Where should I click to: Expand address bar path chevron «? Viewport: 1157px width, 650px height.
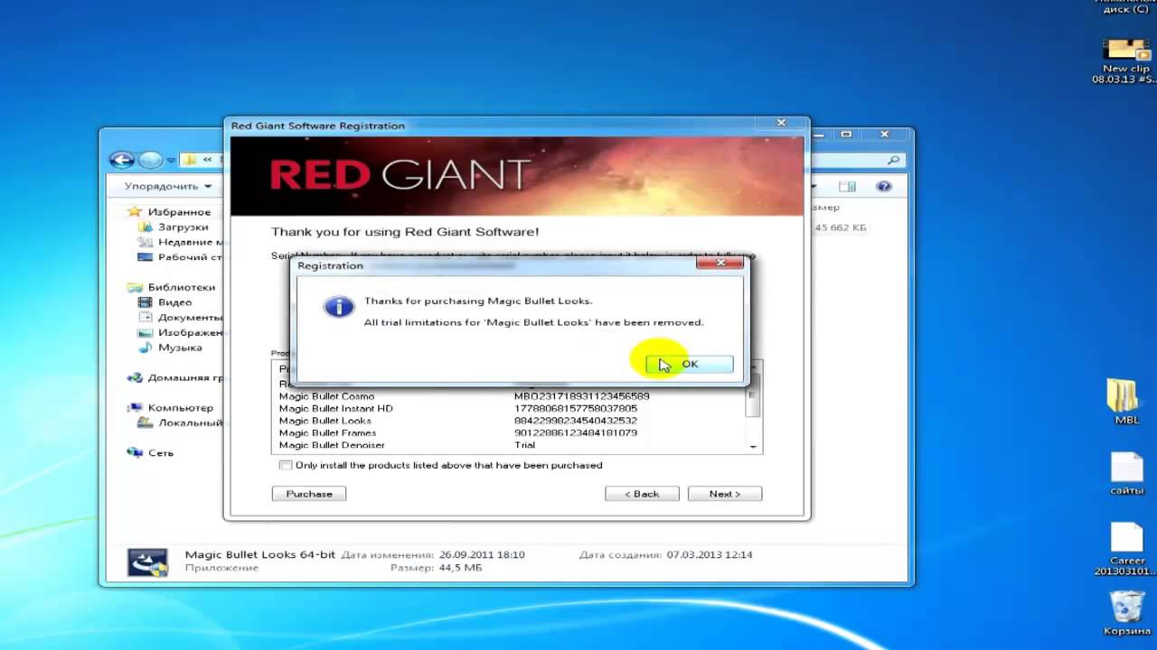coord(208,160)
